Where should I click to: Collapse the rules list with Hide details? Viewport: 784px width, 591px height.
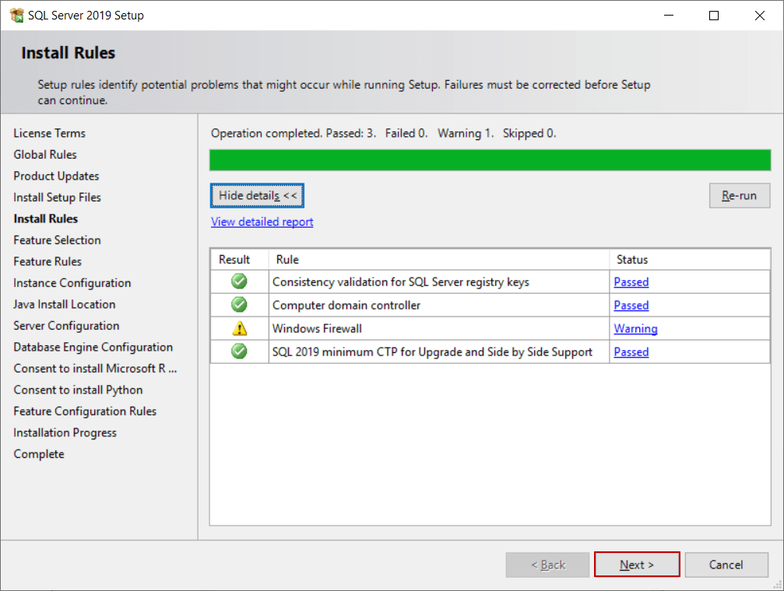point(257,195)
